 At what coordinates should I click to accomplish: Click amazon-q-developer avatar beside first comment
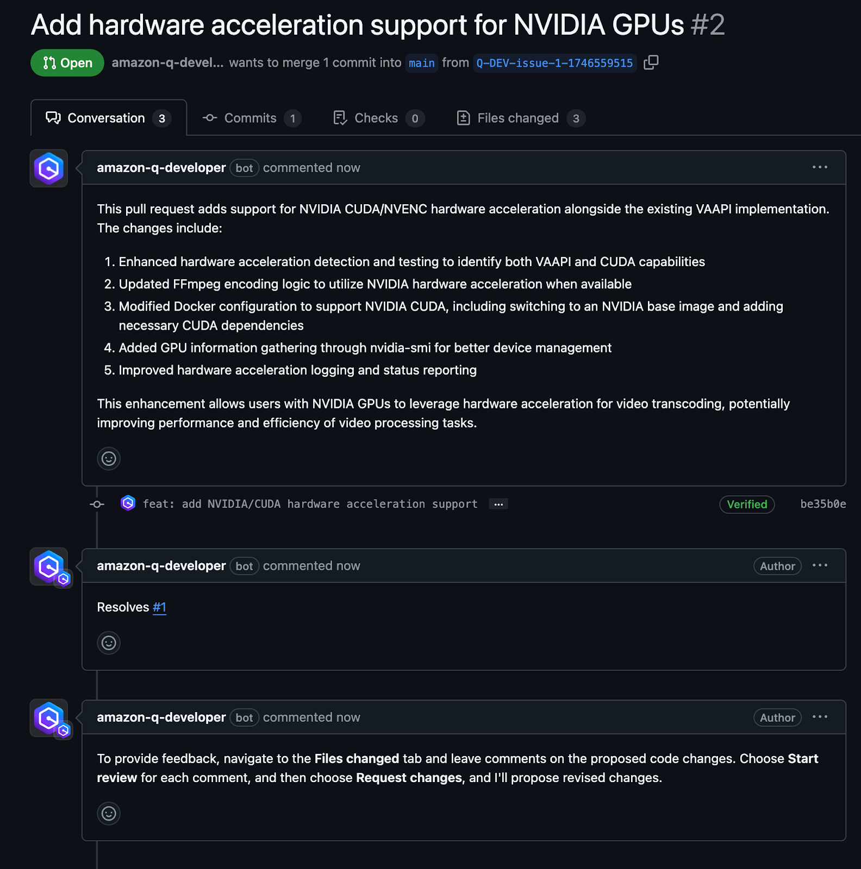pyautogui.click(x=49, y=168)
